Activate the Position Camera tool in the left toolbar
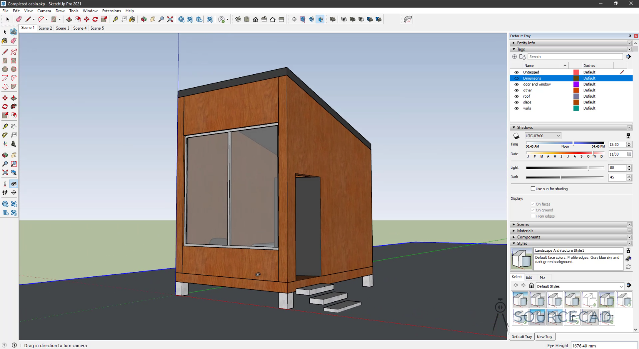 pyautogui.click(x=5, y=184)
